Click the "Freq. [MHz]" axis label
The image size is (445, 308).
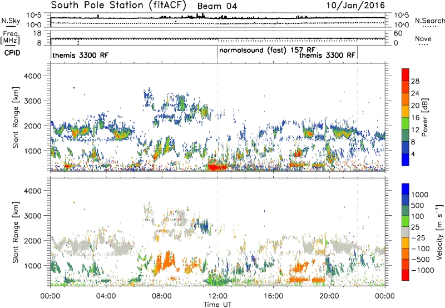tap(10, 38)
